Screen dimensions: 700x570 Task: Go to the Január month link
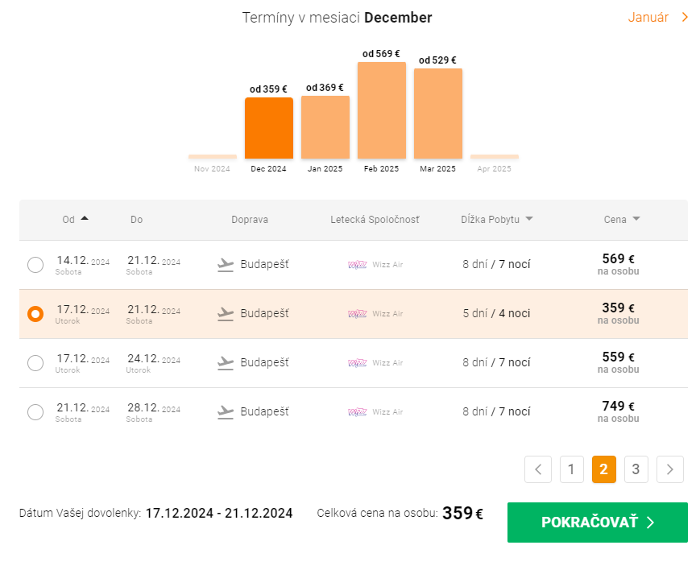tap(657, 18)
